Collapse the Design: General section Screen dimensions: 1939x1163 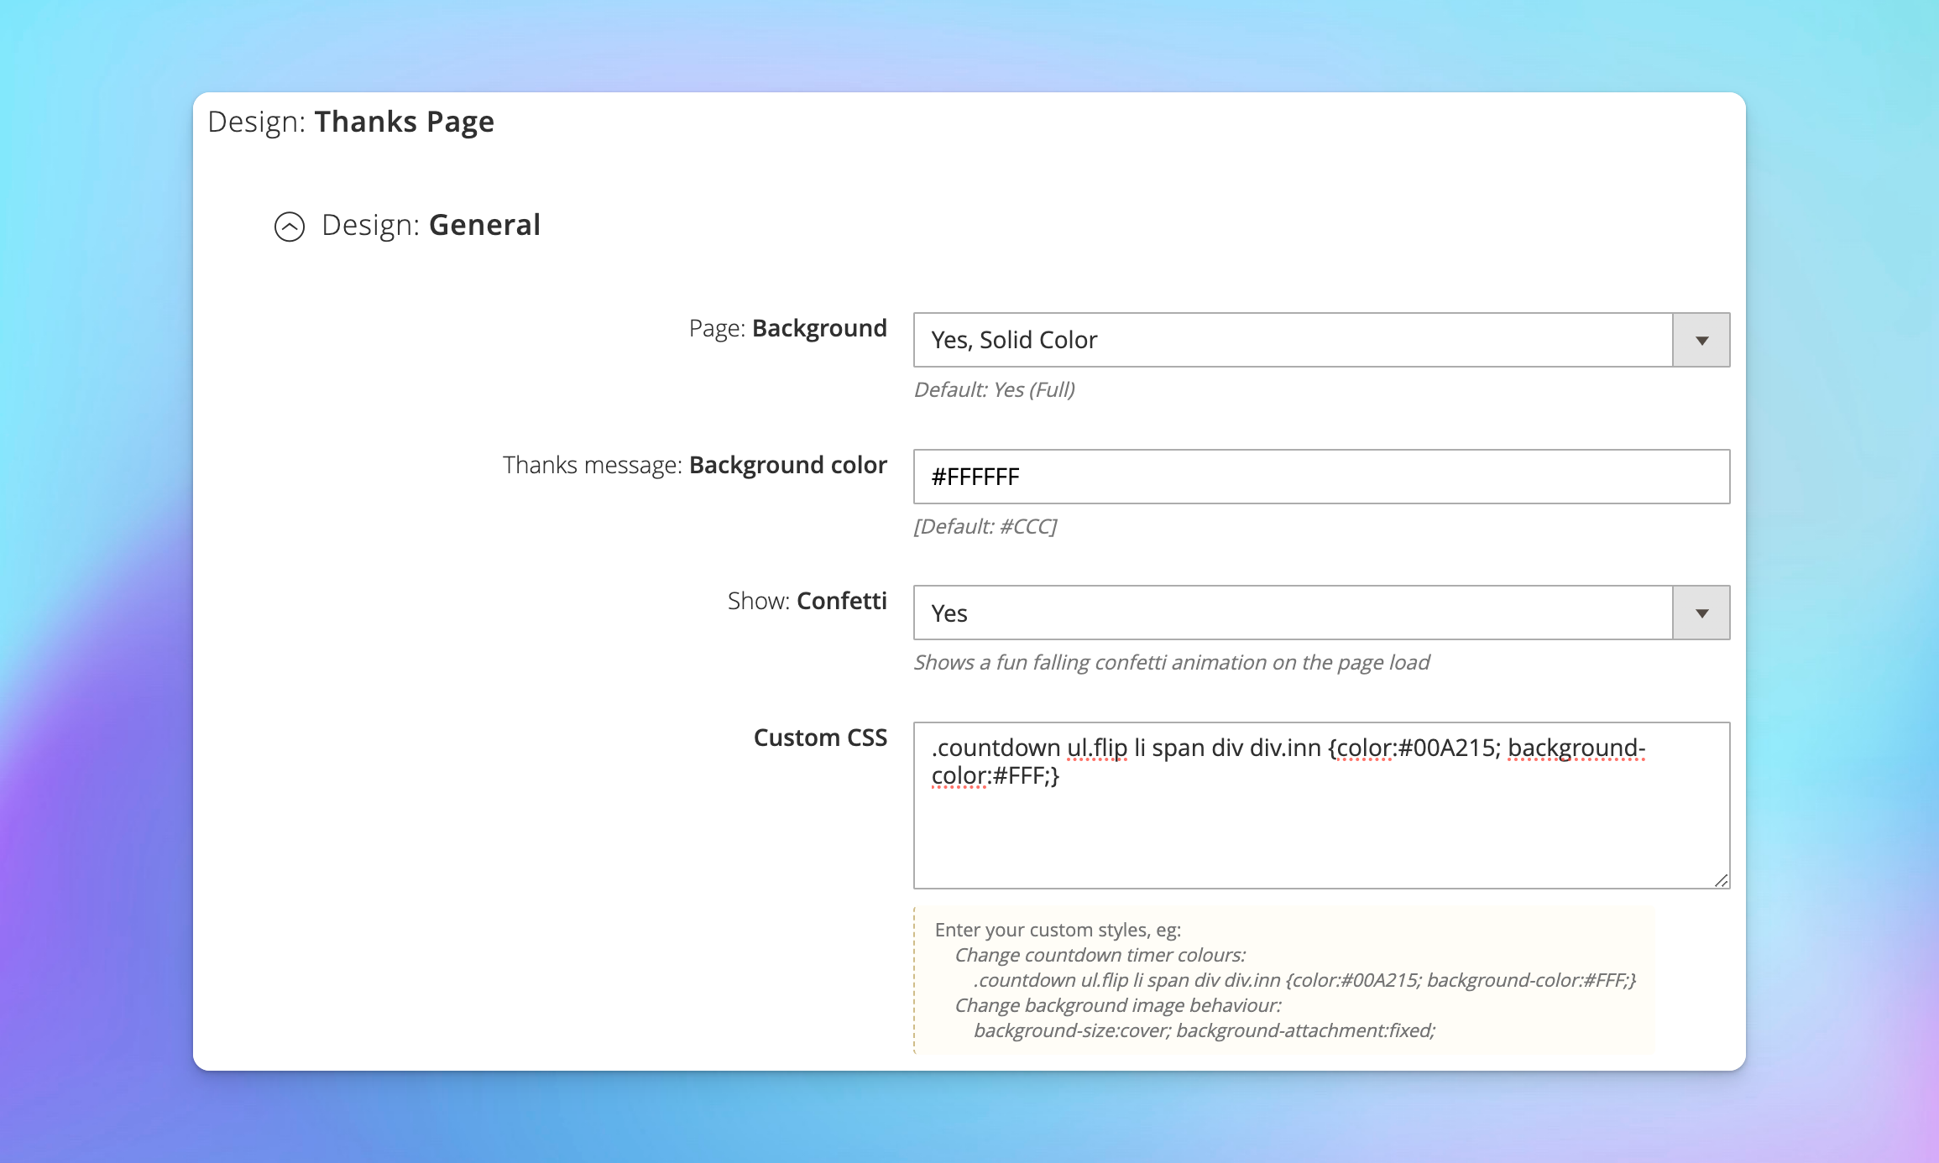[x=290, y=227]
